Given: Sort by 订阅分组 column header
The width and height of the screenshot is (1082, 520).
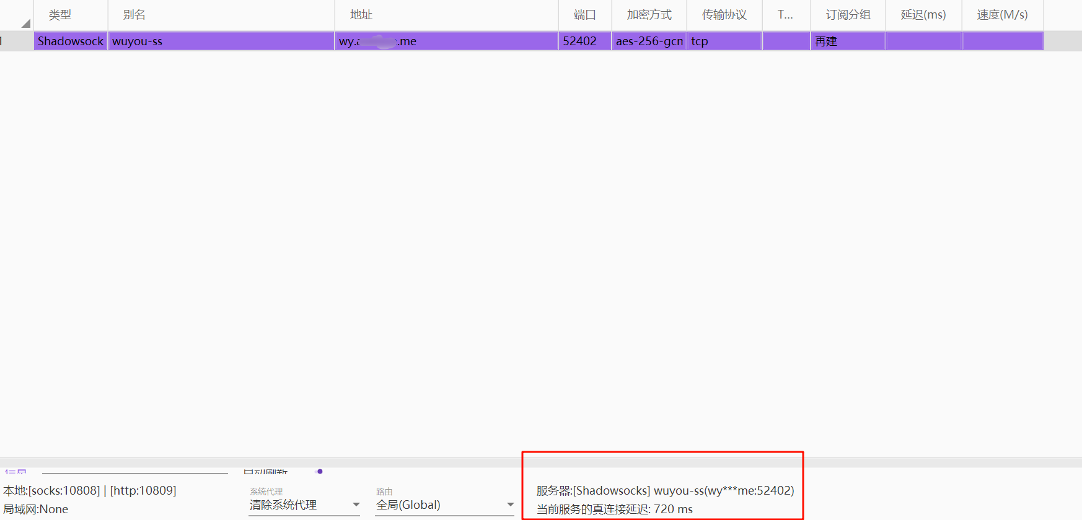Looking at the screenshot, I should tap(848, 15).
